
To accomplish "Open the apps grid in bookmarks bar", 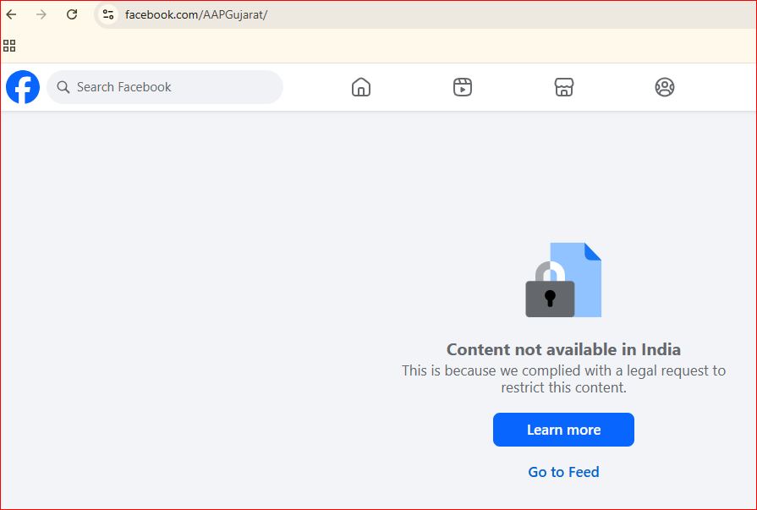I will point(9,46).
